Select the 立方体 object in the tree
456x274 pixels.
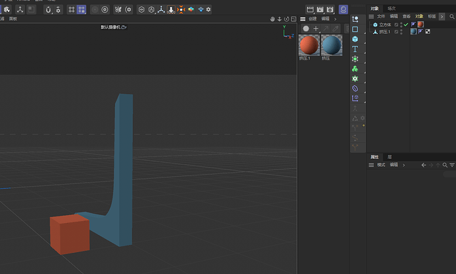[x=385, y=24]
